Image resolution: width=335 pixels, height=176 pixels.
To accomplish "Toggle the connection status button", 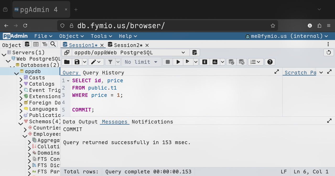I will point(67,52).
